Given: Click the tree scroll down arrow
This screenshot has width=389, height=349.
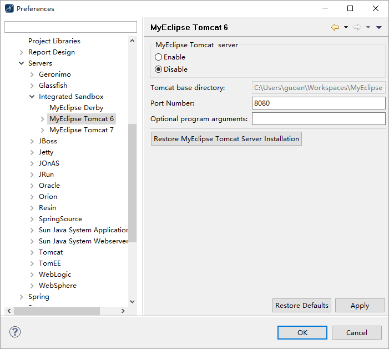Looking at the screenshot, I should click(x=133, y=302).
